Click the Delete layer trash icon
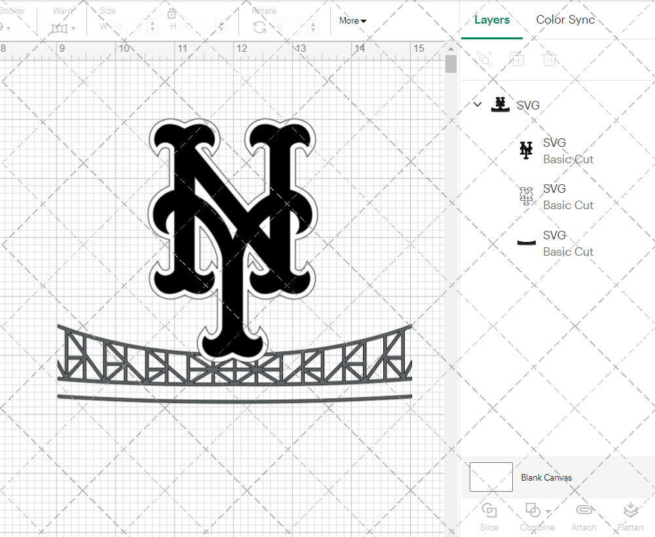The height and width of the screenshot is (537, 655). pyautogui.click(x=550, y=60)
